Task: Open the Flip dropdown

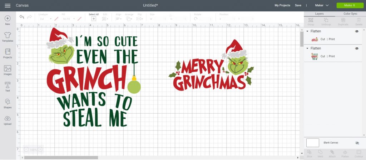Action: coord(140,19)
